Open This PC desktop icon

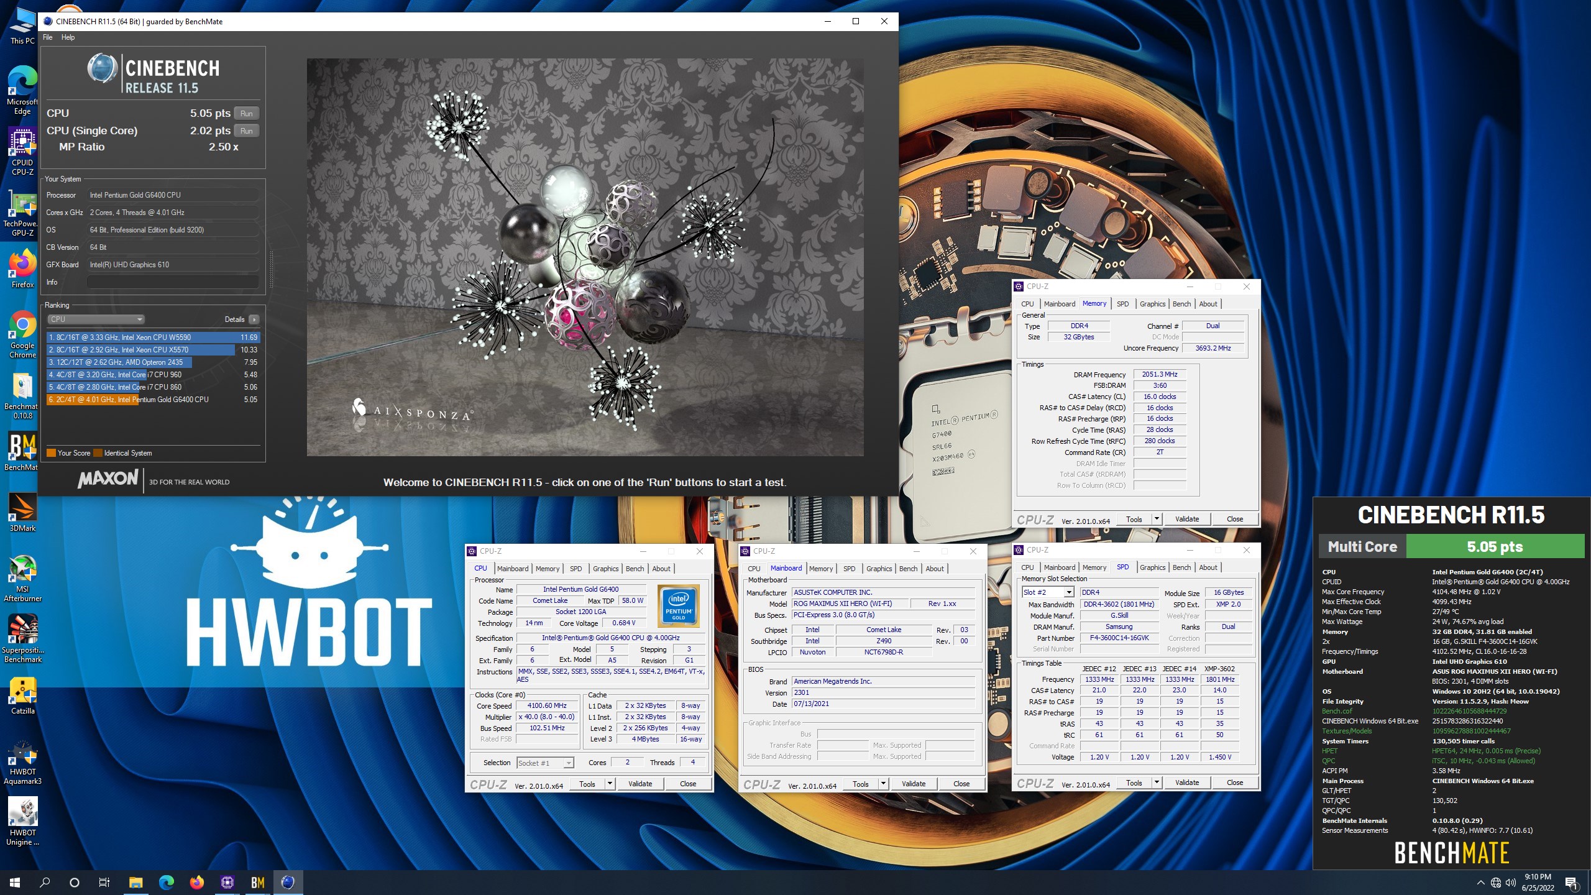coord(22,25)
